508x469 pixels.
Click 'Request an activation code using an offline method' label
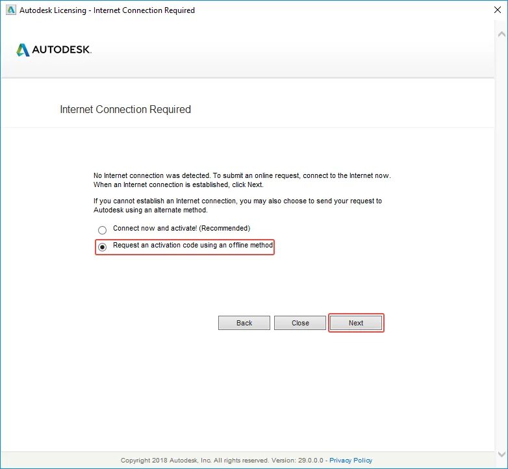[193, 245]
